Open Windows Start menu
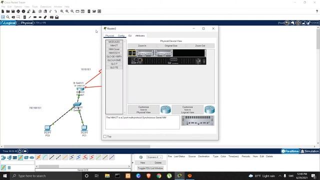Viewport: 320px width, 180px height. 5,175
